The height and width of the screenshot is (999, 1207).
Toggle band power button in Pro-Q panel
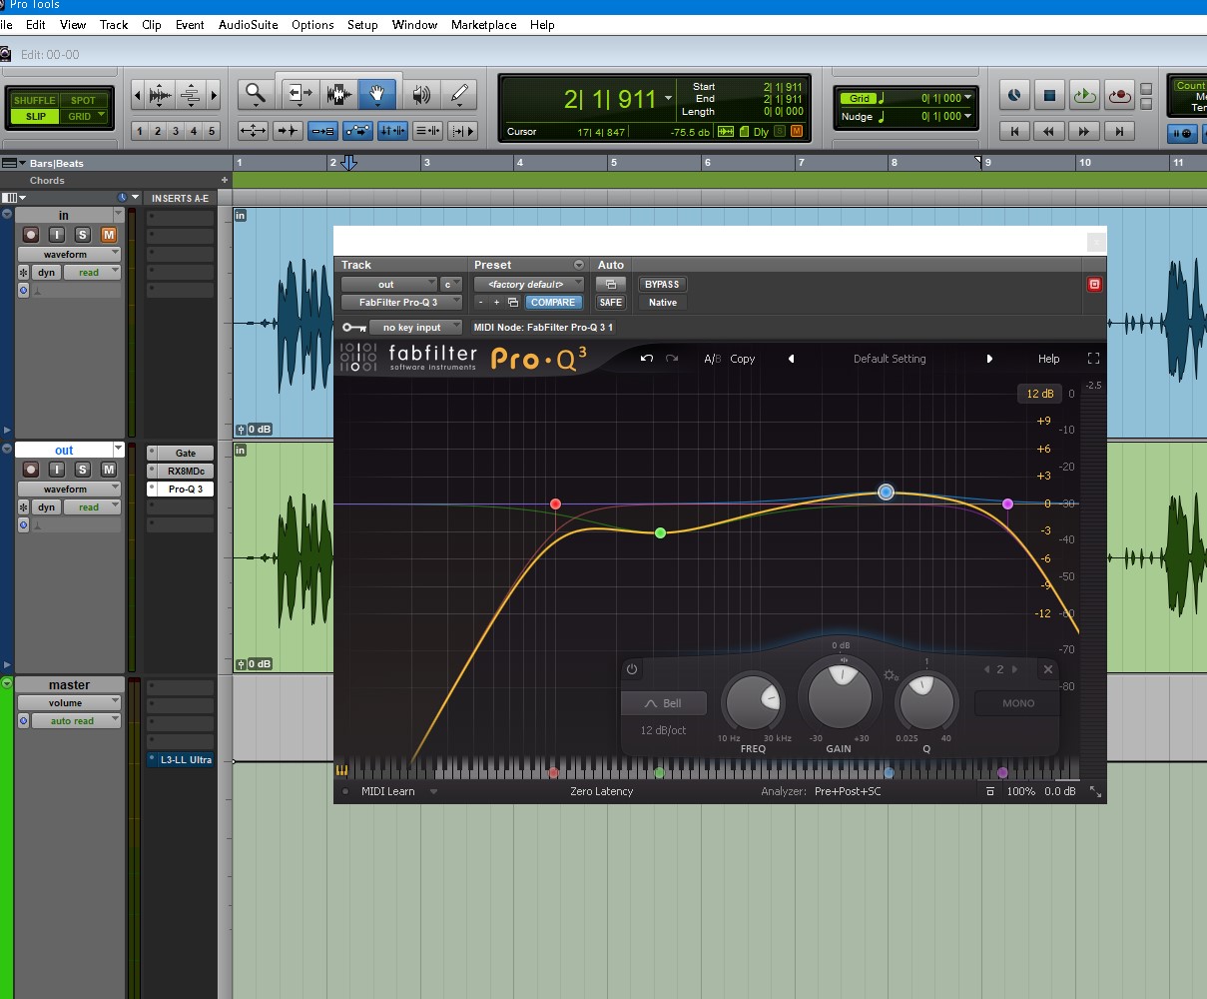pos(632,669)
